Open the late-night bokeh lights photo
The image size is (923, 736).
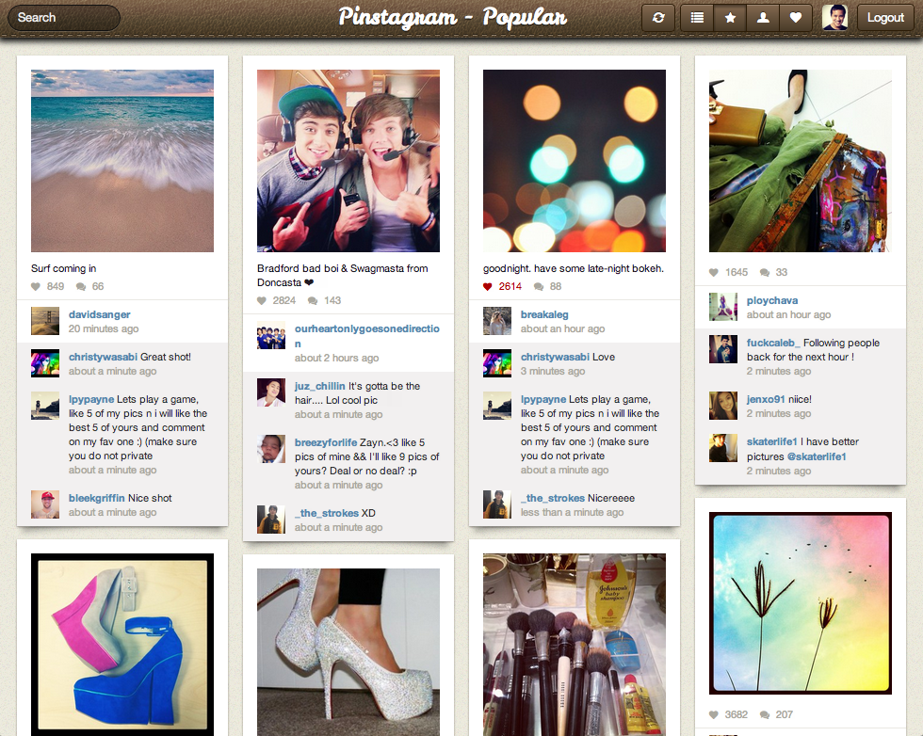[x=575, y=161]
